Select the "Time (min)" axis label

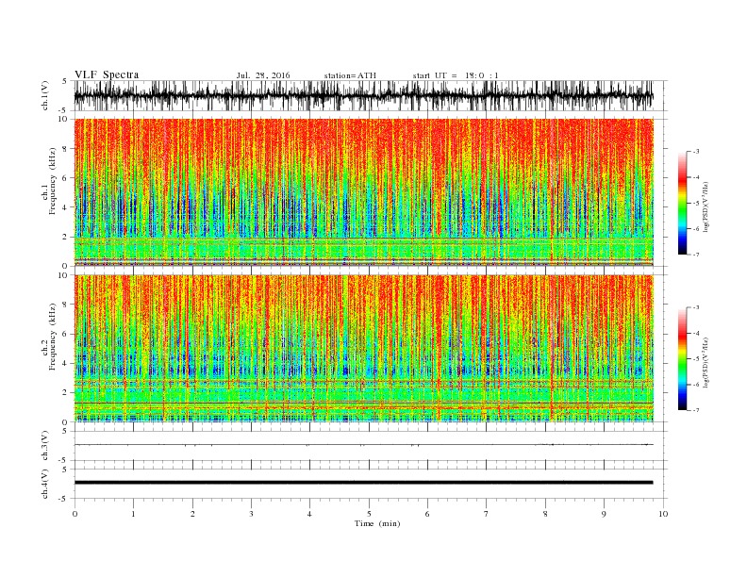click(x=377, y=523)
